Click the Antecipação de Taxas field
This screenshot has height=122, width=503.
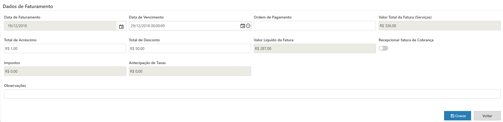click(x=190, y=71)
